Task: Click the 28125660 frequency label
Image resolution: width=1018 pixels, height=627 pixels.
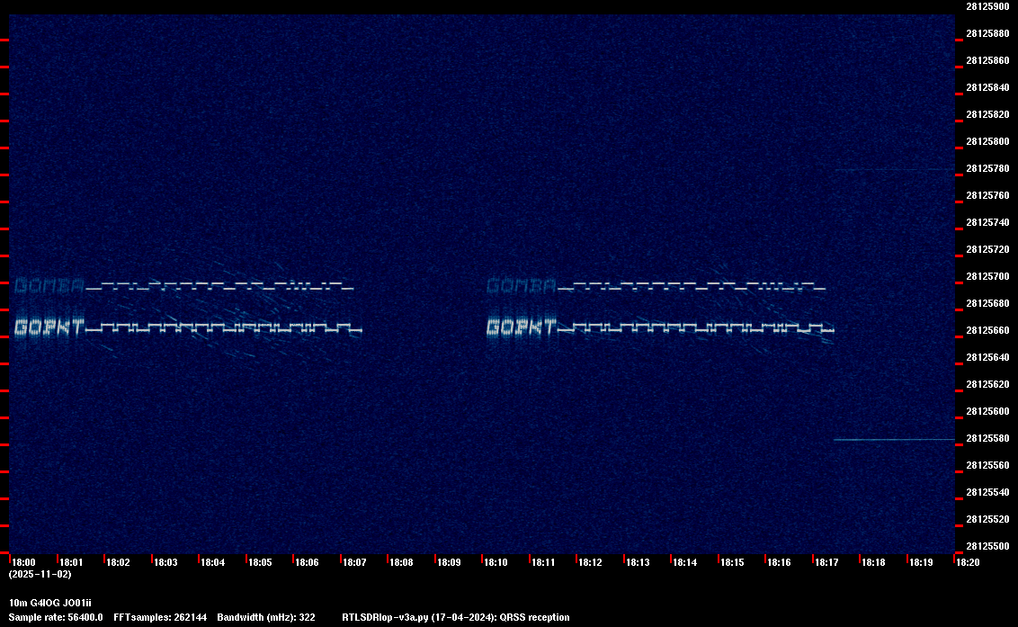Action: coord(987,330)
